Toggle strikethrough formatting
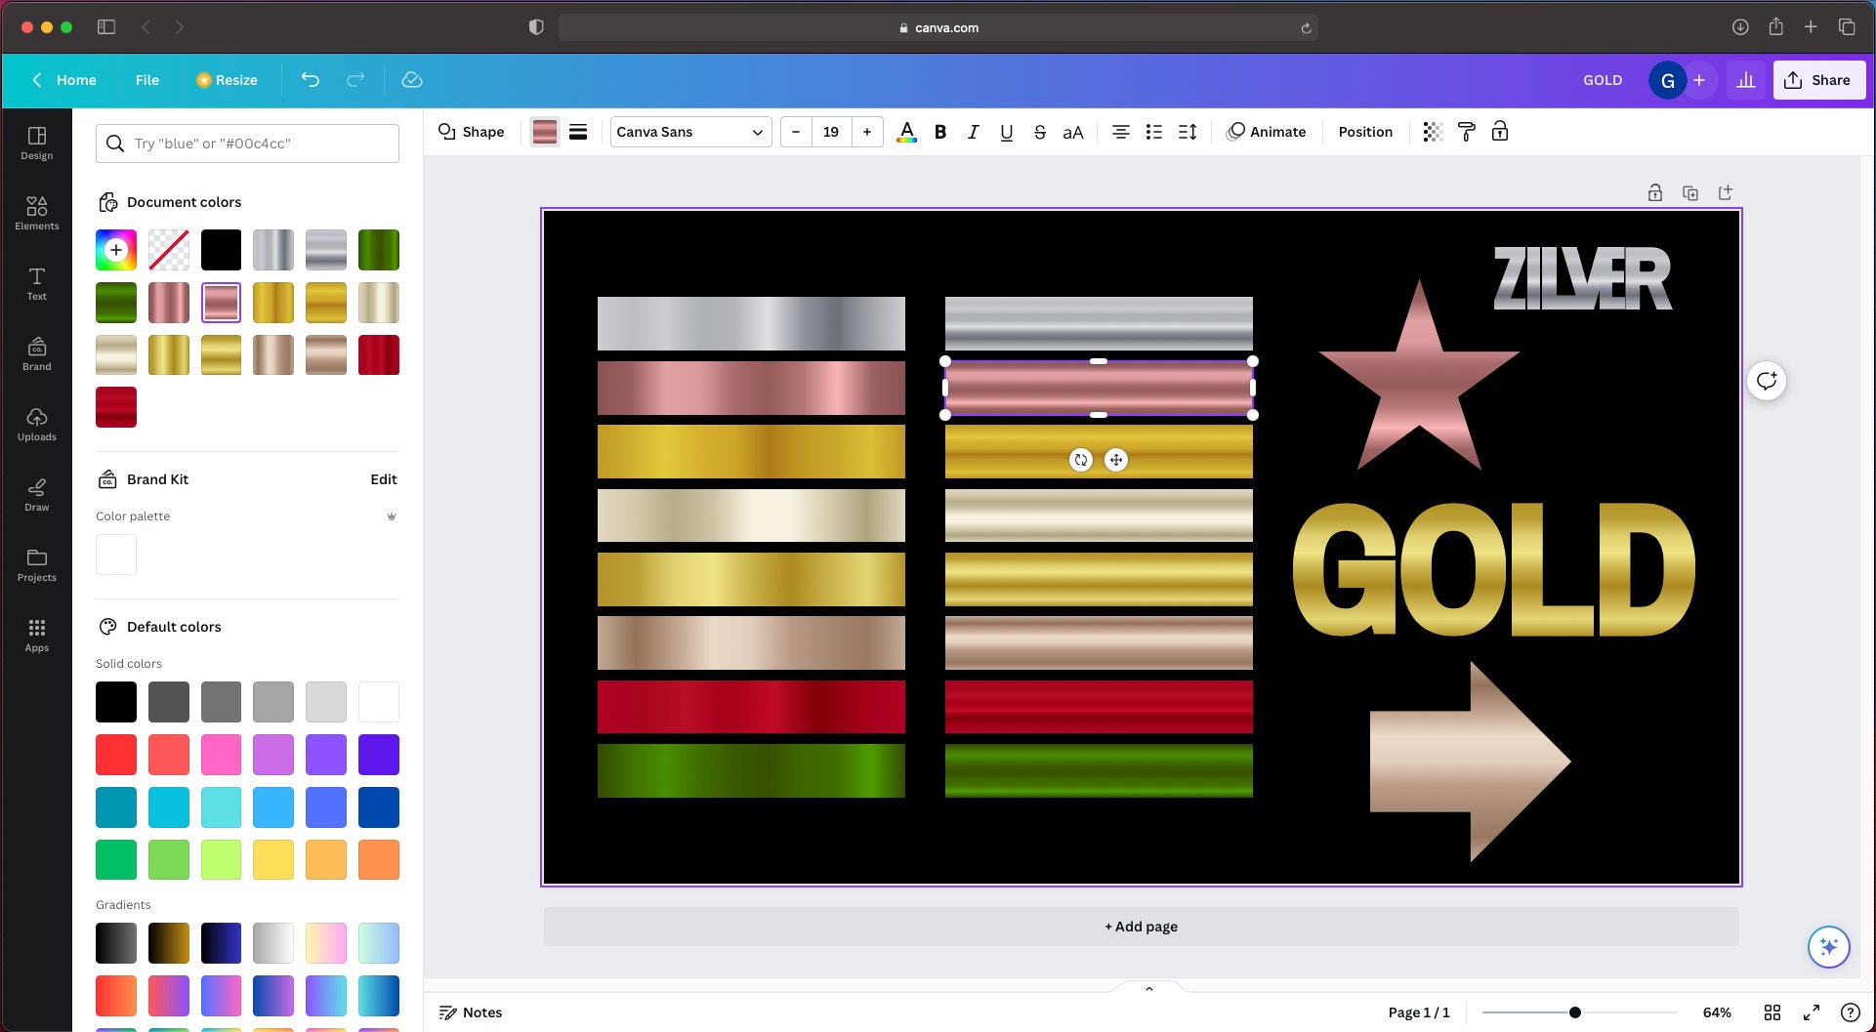Image resolution: width=1876 pixels, height=1032 pixels. 1039,132
